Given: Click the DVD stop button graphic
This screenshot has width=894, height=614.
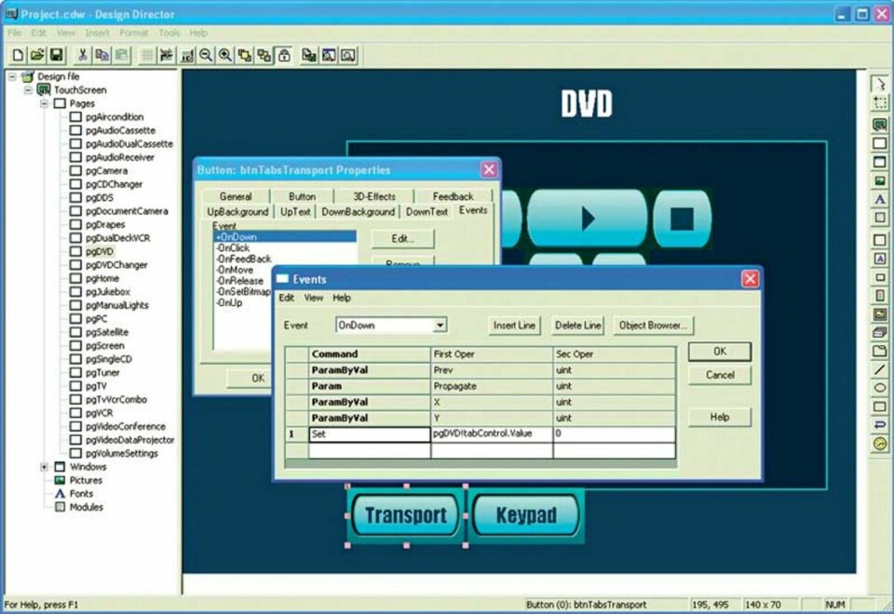Looking at the screenshot, I should 682,219.
